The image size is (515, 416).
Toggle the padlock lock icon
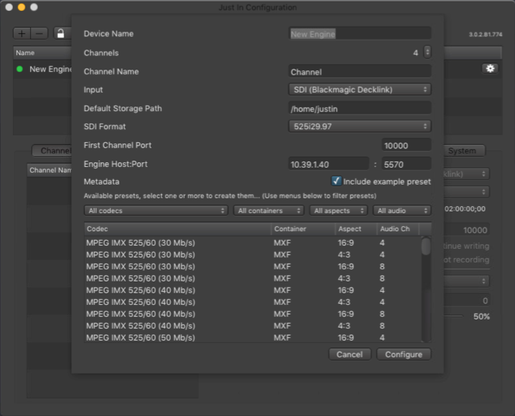coord(61,34)
